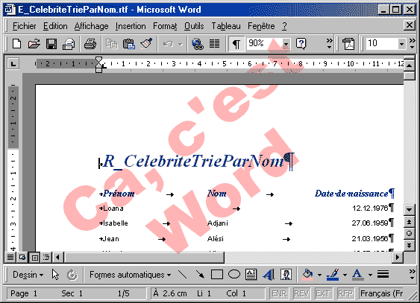
Task: Choose the Select Objects arrow tool
Action: (x=55, y=275)
